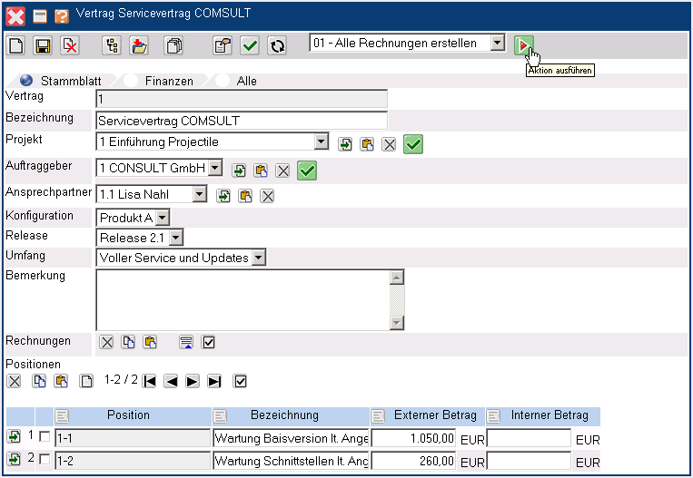
Task: Tick the checkbox for position row 2
Action: [x=45, y=460]
